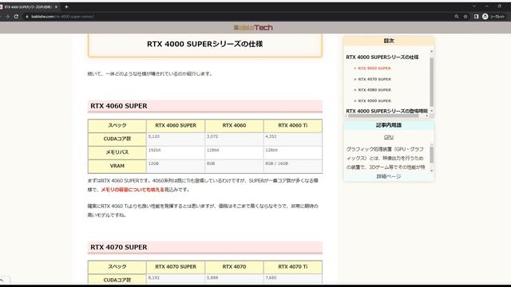This screenshot has height=287, width=511.
Task: Jump to RTX 4070 SUPER in table of contents
Action: tap(374, 79)
